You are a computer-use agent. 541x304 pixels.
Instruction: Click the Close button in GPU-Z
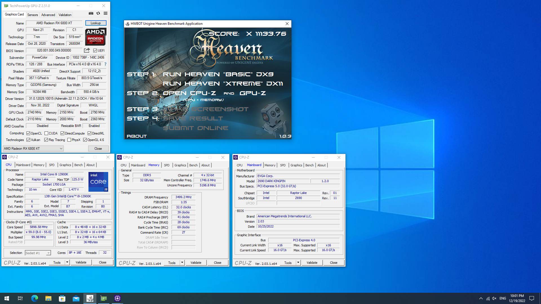98,148
